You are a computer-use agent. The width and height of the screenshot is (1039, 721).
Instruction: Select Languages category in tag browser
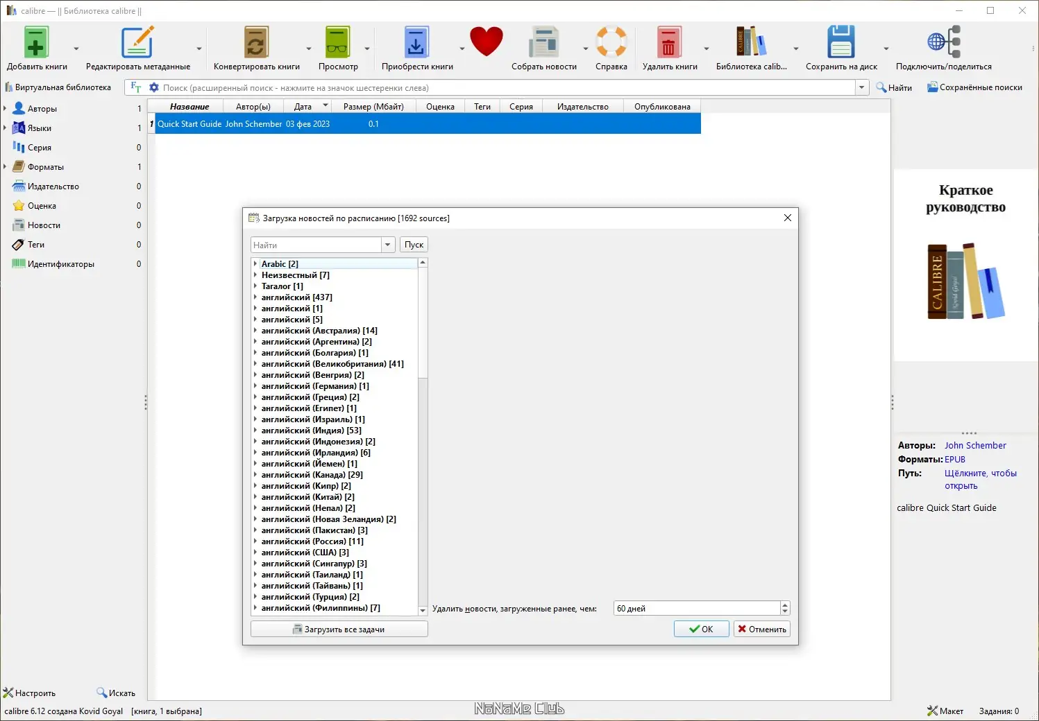(40, 128)
